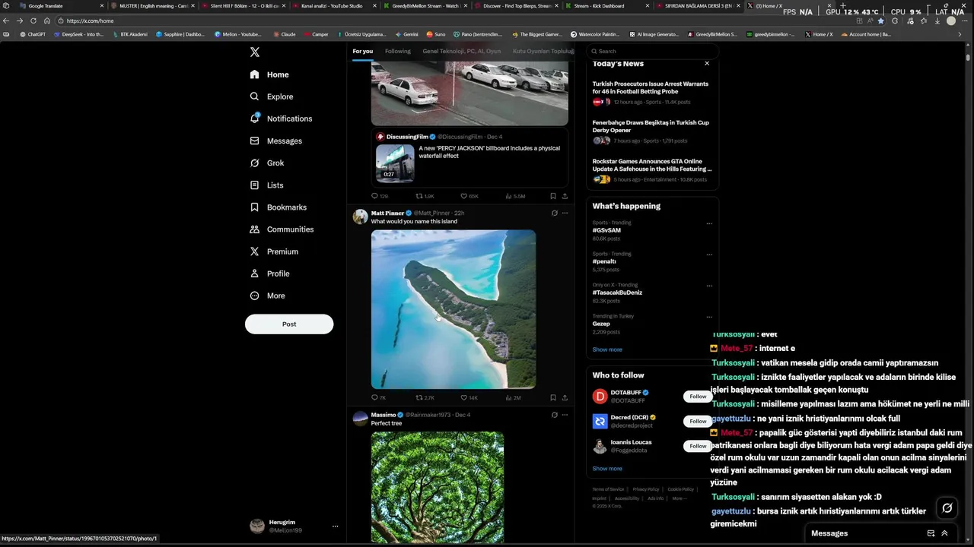974x547 pixels.
Task: Open more options for #GSvSAM trend
Action: click(709, 224)
